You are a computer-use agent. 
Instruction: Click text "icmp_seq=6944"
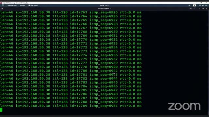click(x=104, y=79)
